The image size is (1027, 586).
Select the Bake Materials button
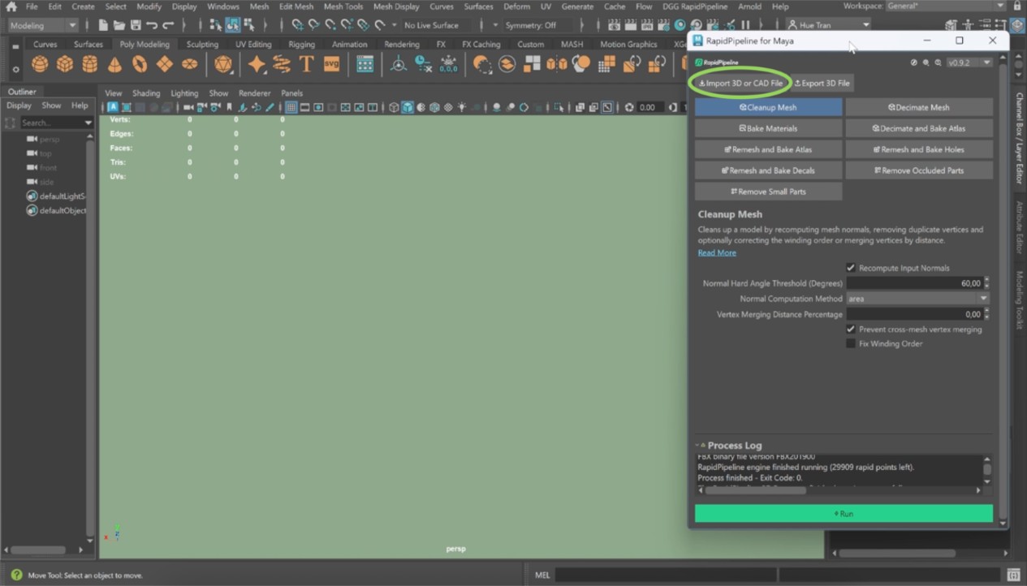point(768,128)
